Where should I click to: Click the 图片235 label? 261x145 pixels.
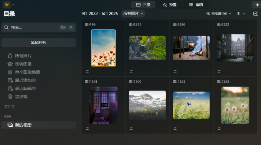pyautogui.click(x=135, y=24)
